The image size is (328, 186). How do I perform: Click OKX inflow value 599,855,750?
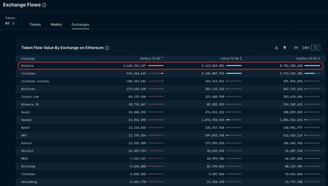point(215,135)
